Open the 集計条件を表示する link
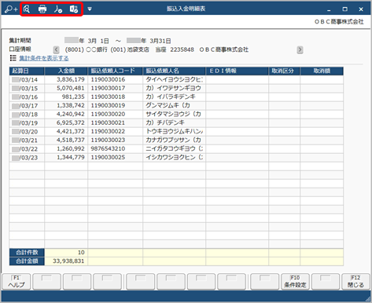The height and width of the screenshot is (303, 372). tap(44, 58)
